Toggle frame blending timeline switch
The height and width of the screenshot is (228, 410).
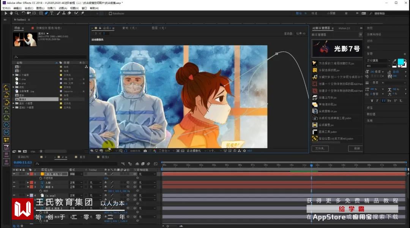pos(143,164)
